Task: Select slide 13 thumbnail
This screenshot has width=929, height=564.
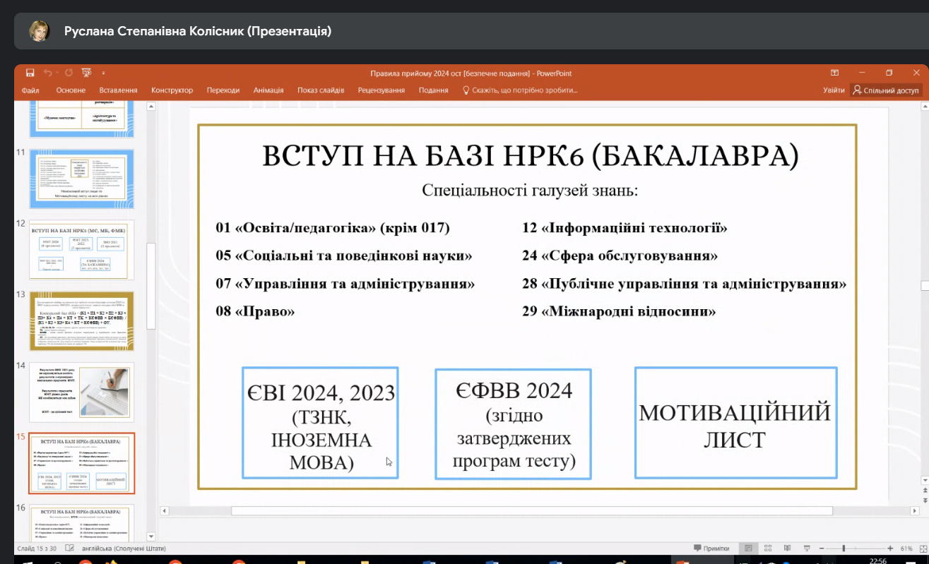Action: pyautogui.click(x=81, y=321)
